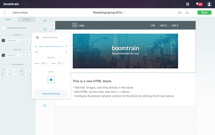Image resolution: width=215 pixels, height=135 pixels.
Task: Open the user profile avatar
Action: [209, 4]
